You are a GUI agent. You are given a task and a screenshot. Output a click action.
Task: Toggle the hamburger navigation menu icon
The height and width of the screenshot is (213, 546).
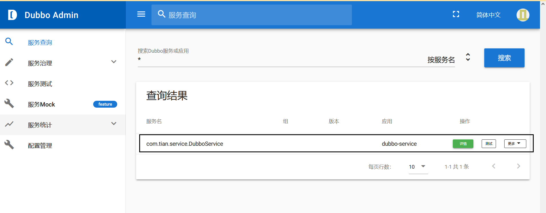tap(141, 14)
